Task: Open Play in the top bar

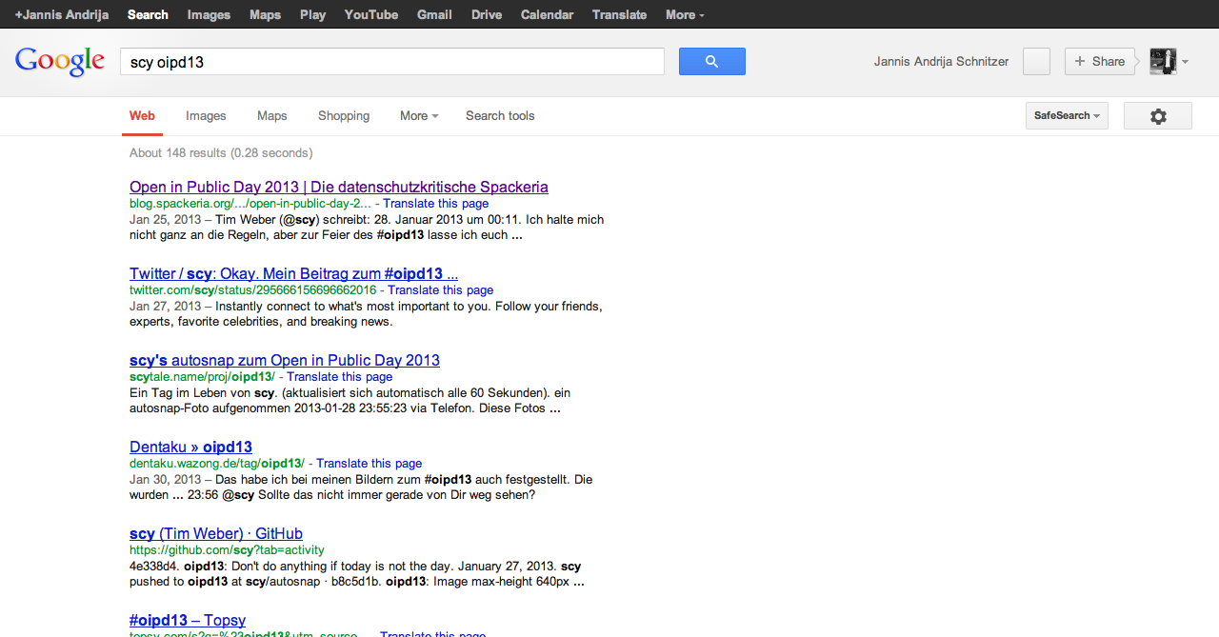Action: pyautogui.click(x=312, y=14)
